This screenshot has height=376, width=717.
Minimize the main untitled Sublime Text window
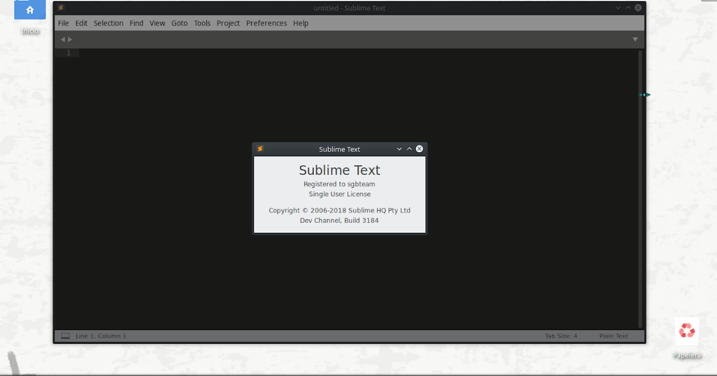click(x=618, y=8)
